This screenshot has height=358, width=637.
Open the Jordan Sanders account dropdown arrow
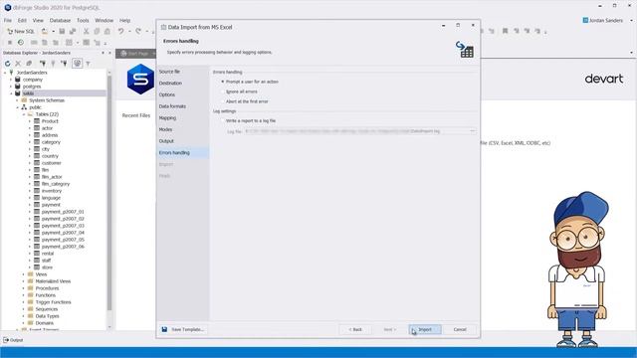point(631,20)
